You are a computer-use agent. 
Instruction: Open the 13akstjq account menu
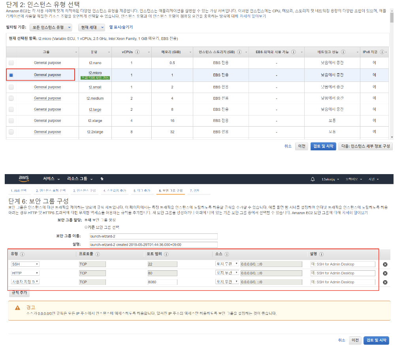point(330,179)
